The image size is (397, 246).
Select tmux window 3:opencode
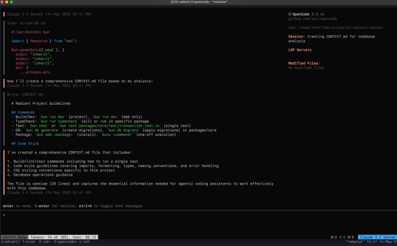pyautogui.click(x=65, y=242)
